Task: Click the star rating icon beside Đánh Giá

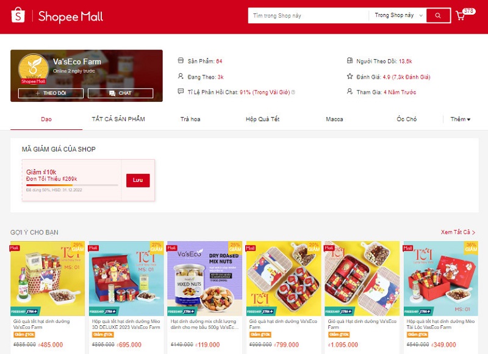Action: click(x=350, y=76)
